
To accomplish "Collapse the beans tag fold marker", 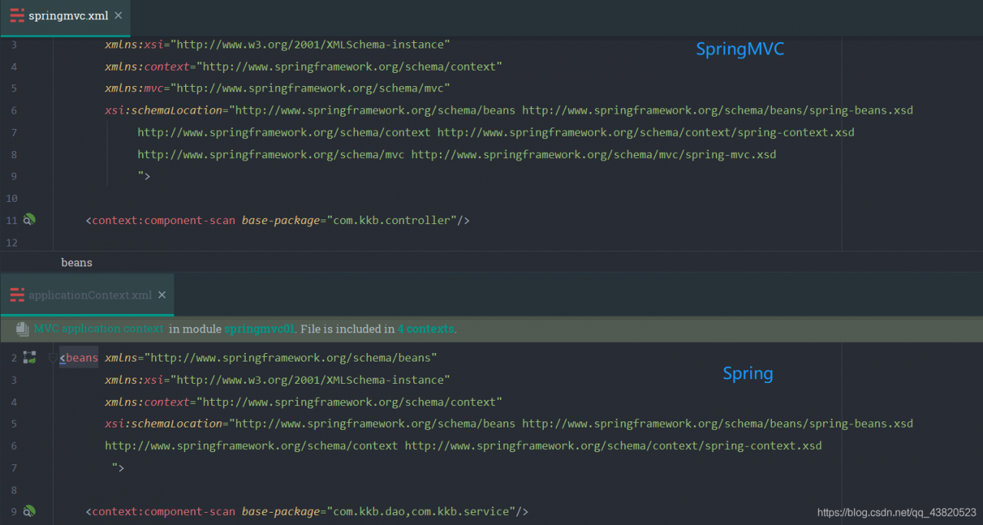I will coord(52,358).
